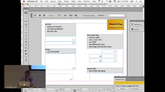This screenshot has height=92, width=165.
Task: Open the Type menu
Action: [x=60, y=1]
